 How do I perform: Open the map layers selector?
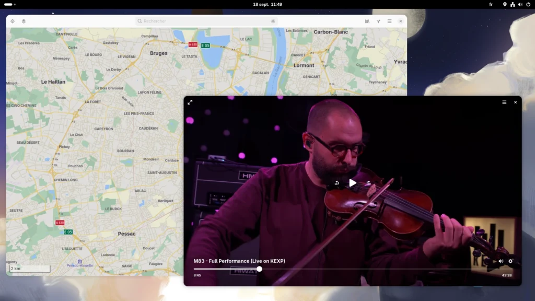coord(24,21)
